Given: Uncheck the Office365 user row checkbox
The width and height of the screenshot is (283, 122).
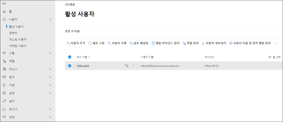Looking at the screenshot, I should coord(70,66).
